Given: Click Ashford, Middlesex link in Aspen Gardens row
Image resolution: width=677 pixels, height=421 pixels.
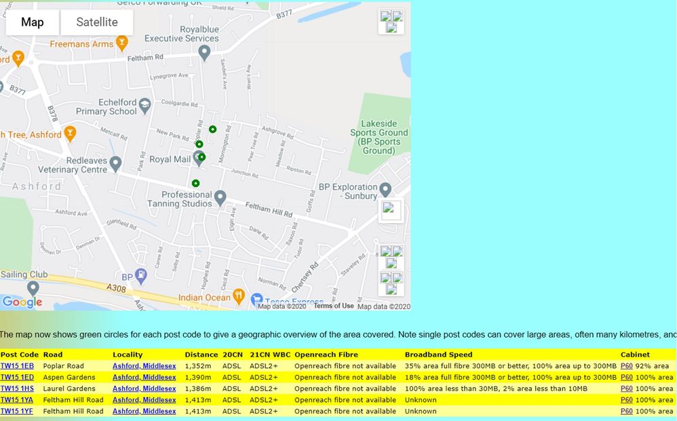Looking at the screenshot, I should point(144,377).
